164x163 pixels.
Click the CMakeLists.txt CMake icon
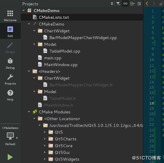35,17
